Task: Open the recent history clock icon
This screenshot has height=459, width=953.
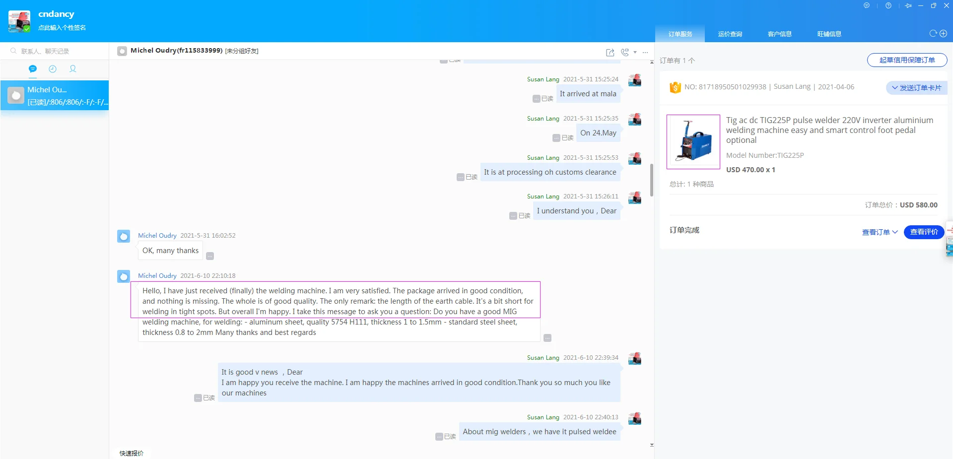Action: (x=53, y=69)
